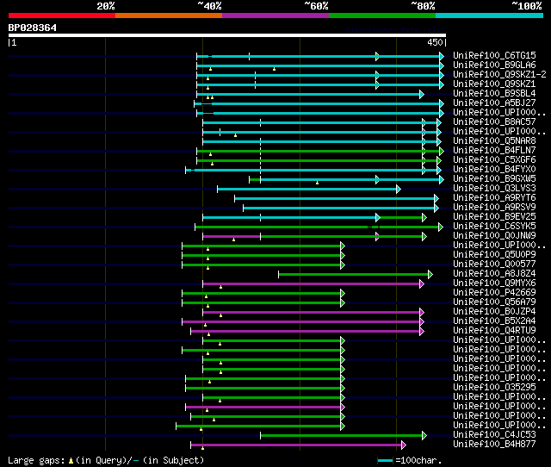
Task: Click yellow gap marker under UniRef100_B9GXW5 bar
Action: click(318, 183)
